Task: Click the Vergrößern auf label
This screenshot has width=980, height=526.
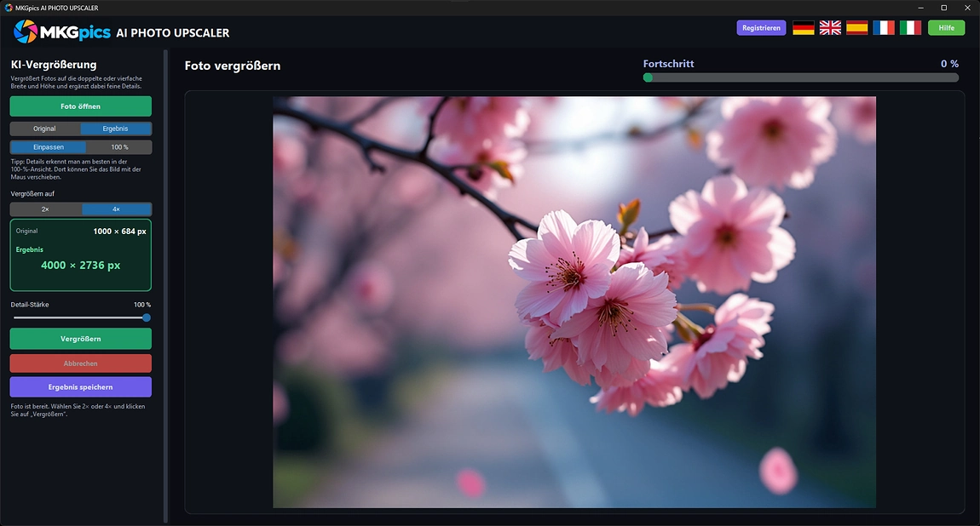Action: [32, 193]
